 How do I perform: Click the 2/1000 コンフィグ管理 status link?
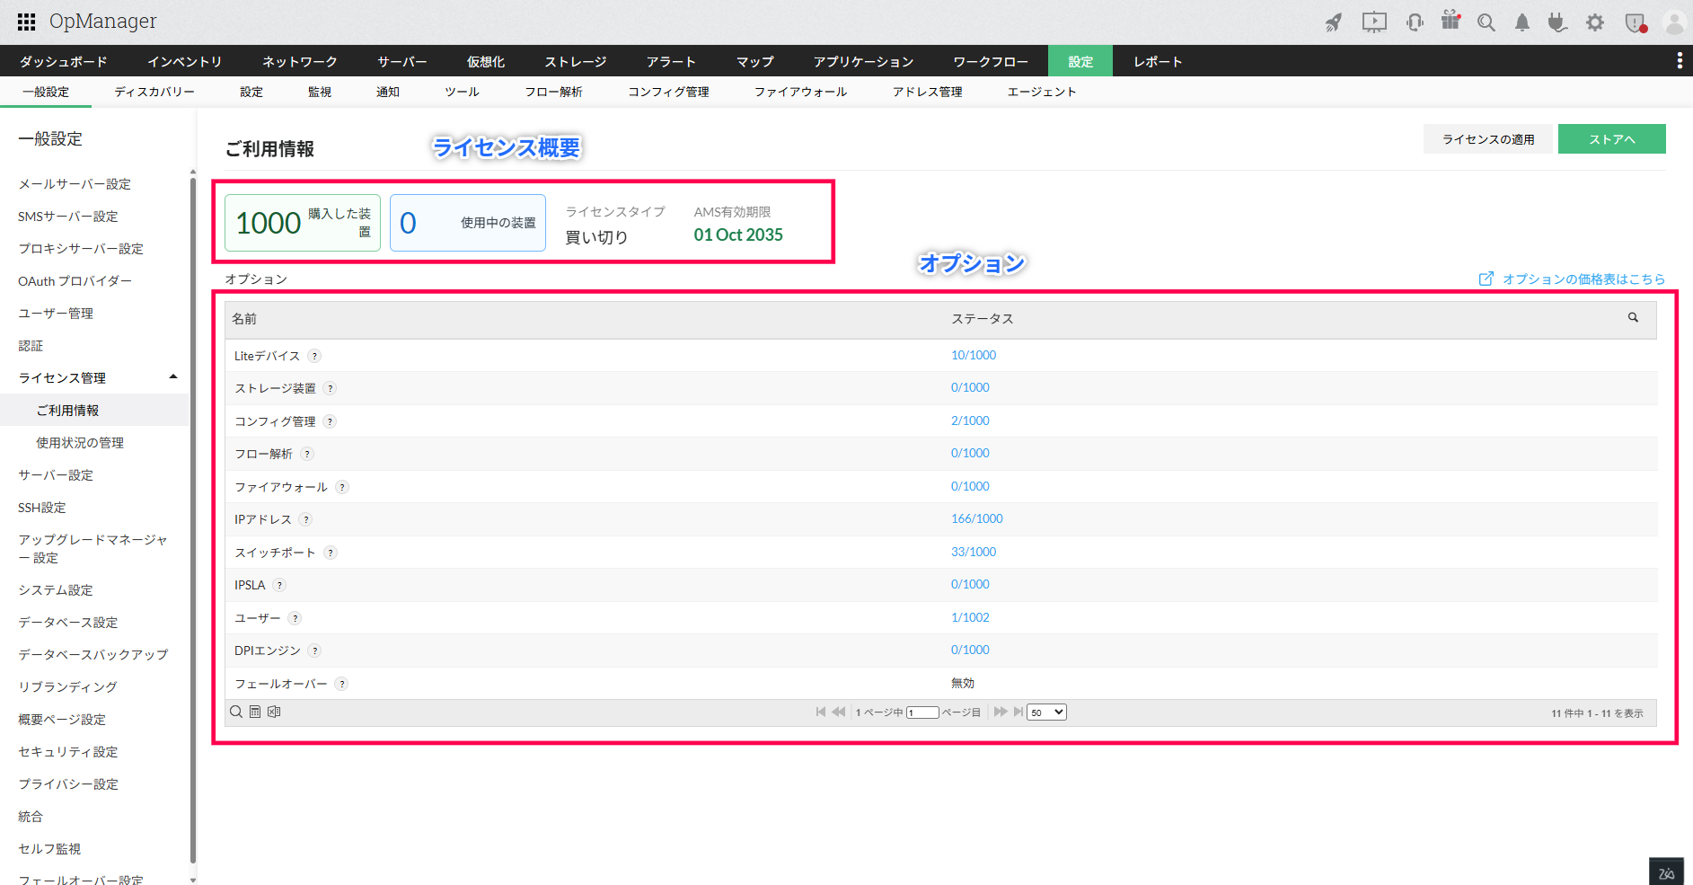(970, 420)
